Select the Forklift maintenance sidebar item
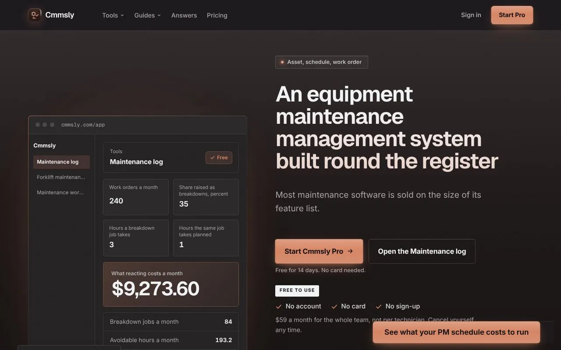The image size is (561, 350). [61, 177]
